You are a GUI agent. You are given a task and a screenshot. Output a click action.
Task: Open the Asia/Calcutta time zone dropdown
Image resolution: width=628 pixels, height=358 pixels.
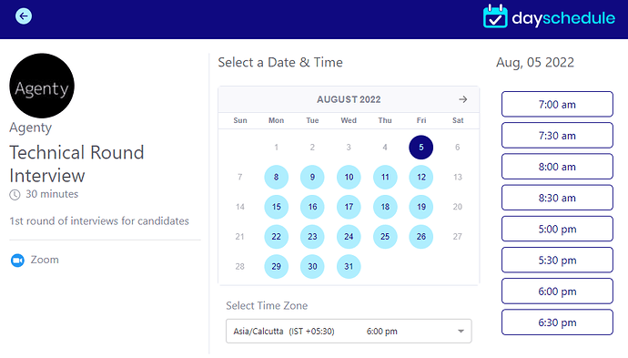tap(349, 332)
